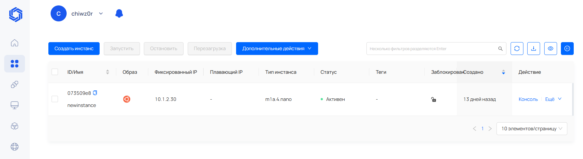Go to next page arrow

click(x=490, y=129)
